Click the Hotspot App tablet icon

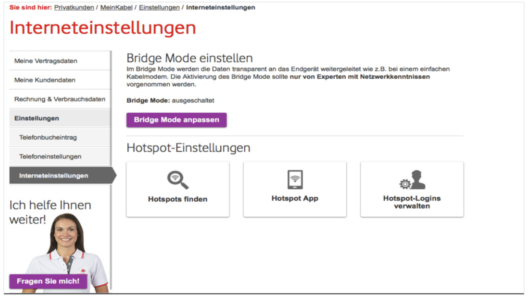pyautogui.click(x=295, y=180)
